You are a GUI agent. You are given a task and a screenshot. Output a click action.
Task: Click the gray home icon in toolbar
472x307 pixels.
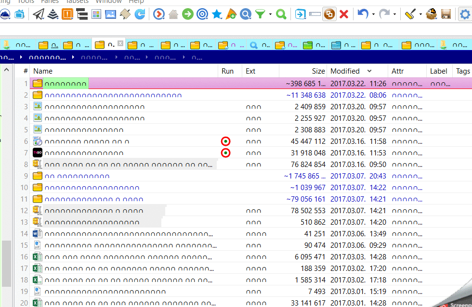click(x=173, y=14)
